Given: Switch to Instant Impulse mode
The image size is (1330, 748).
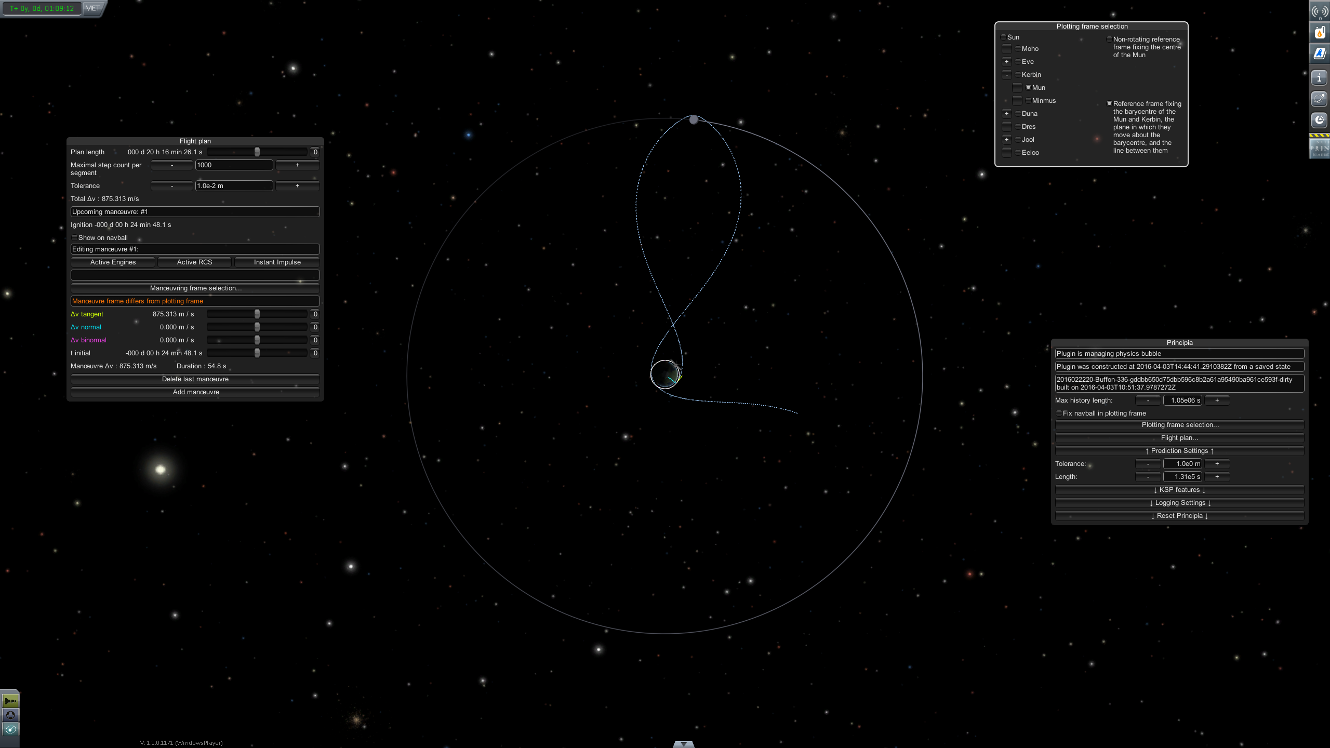Looking at the screenshot, I should point(277,262).
